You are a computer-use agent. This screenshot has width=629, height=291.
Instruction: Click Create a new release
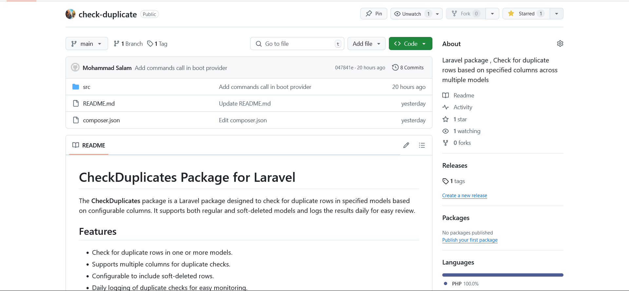pyautogui.click(x=465, y=196)
